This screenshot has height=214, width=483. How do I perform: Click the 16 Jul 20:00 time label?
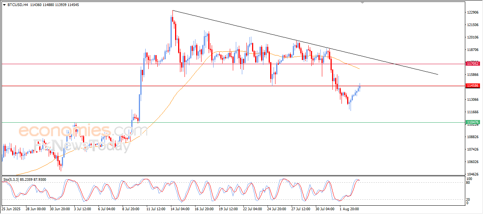(205, 209)
